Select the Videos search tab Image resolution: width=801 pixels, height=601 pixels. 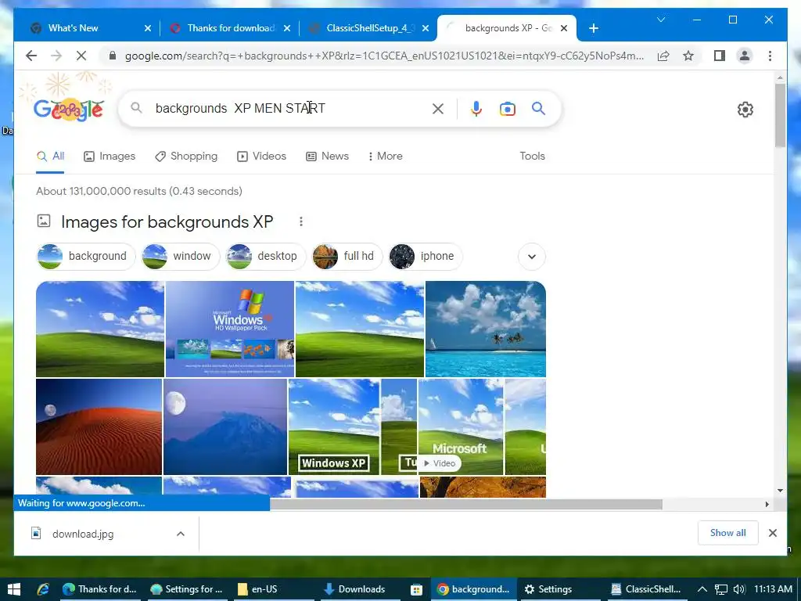pyautogui.click(x=261, y=156)
